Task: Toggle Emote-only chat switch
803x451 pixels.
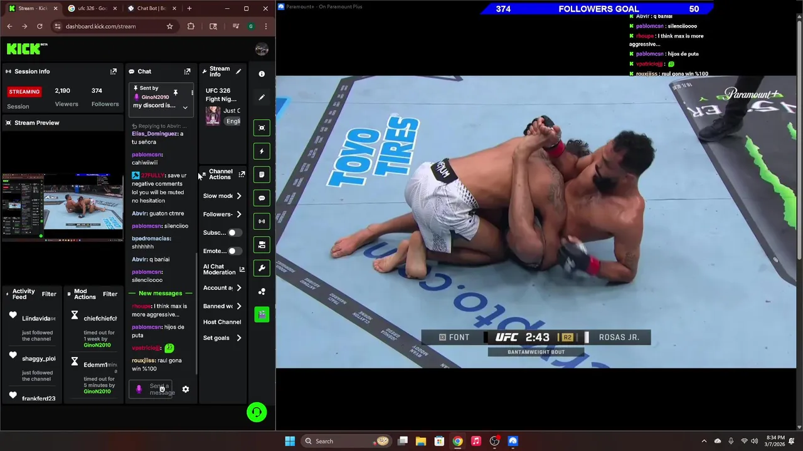Action: click(x=234, y=251)
